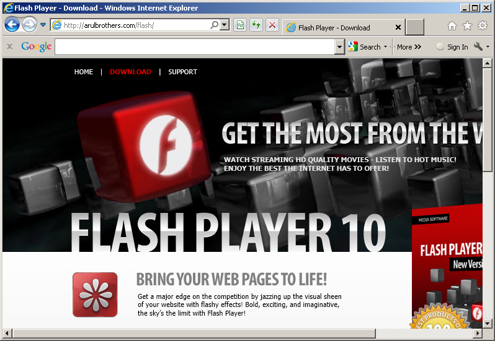Image resolution: width=495 pixels, height=341 pixels.
Task: Open a new blank tab
Action: pyautogui.click(x=414, y=27)
